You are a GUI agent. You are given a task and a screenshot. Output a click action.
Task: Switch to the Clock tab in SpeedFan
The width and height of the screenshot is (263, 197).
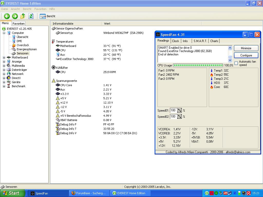point(175,41)
